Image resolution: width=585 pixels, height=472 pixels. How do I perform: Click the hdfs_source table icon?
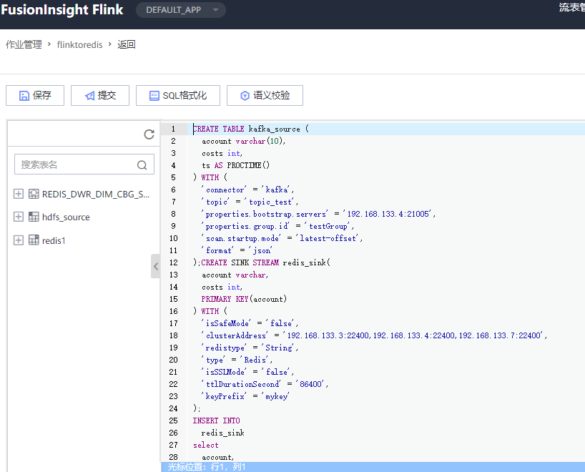pos(34,217)
